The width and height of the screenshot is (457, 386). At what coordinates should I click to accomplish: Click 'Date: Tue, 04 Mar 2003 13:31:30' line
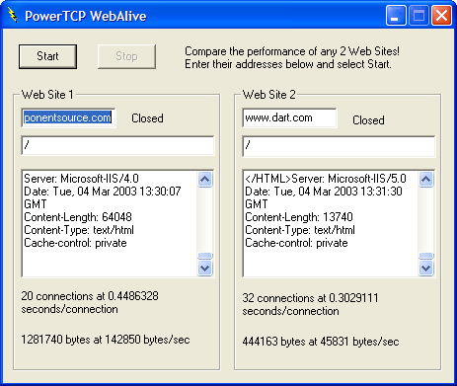[324, 192]
